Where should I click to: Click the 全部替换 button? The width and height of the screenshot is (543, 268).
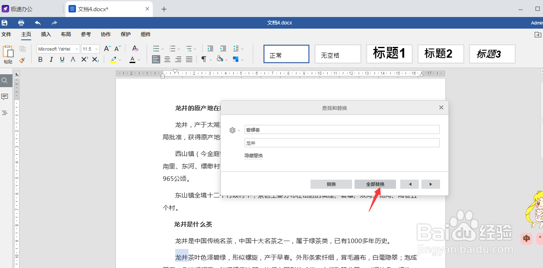click(x=375, y=184)
